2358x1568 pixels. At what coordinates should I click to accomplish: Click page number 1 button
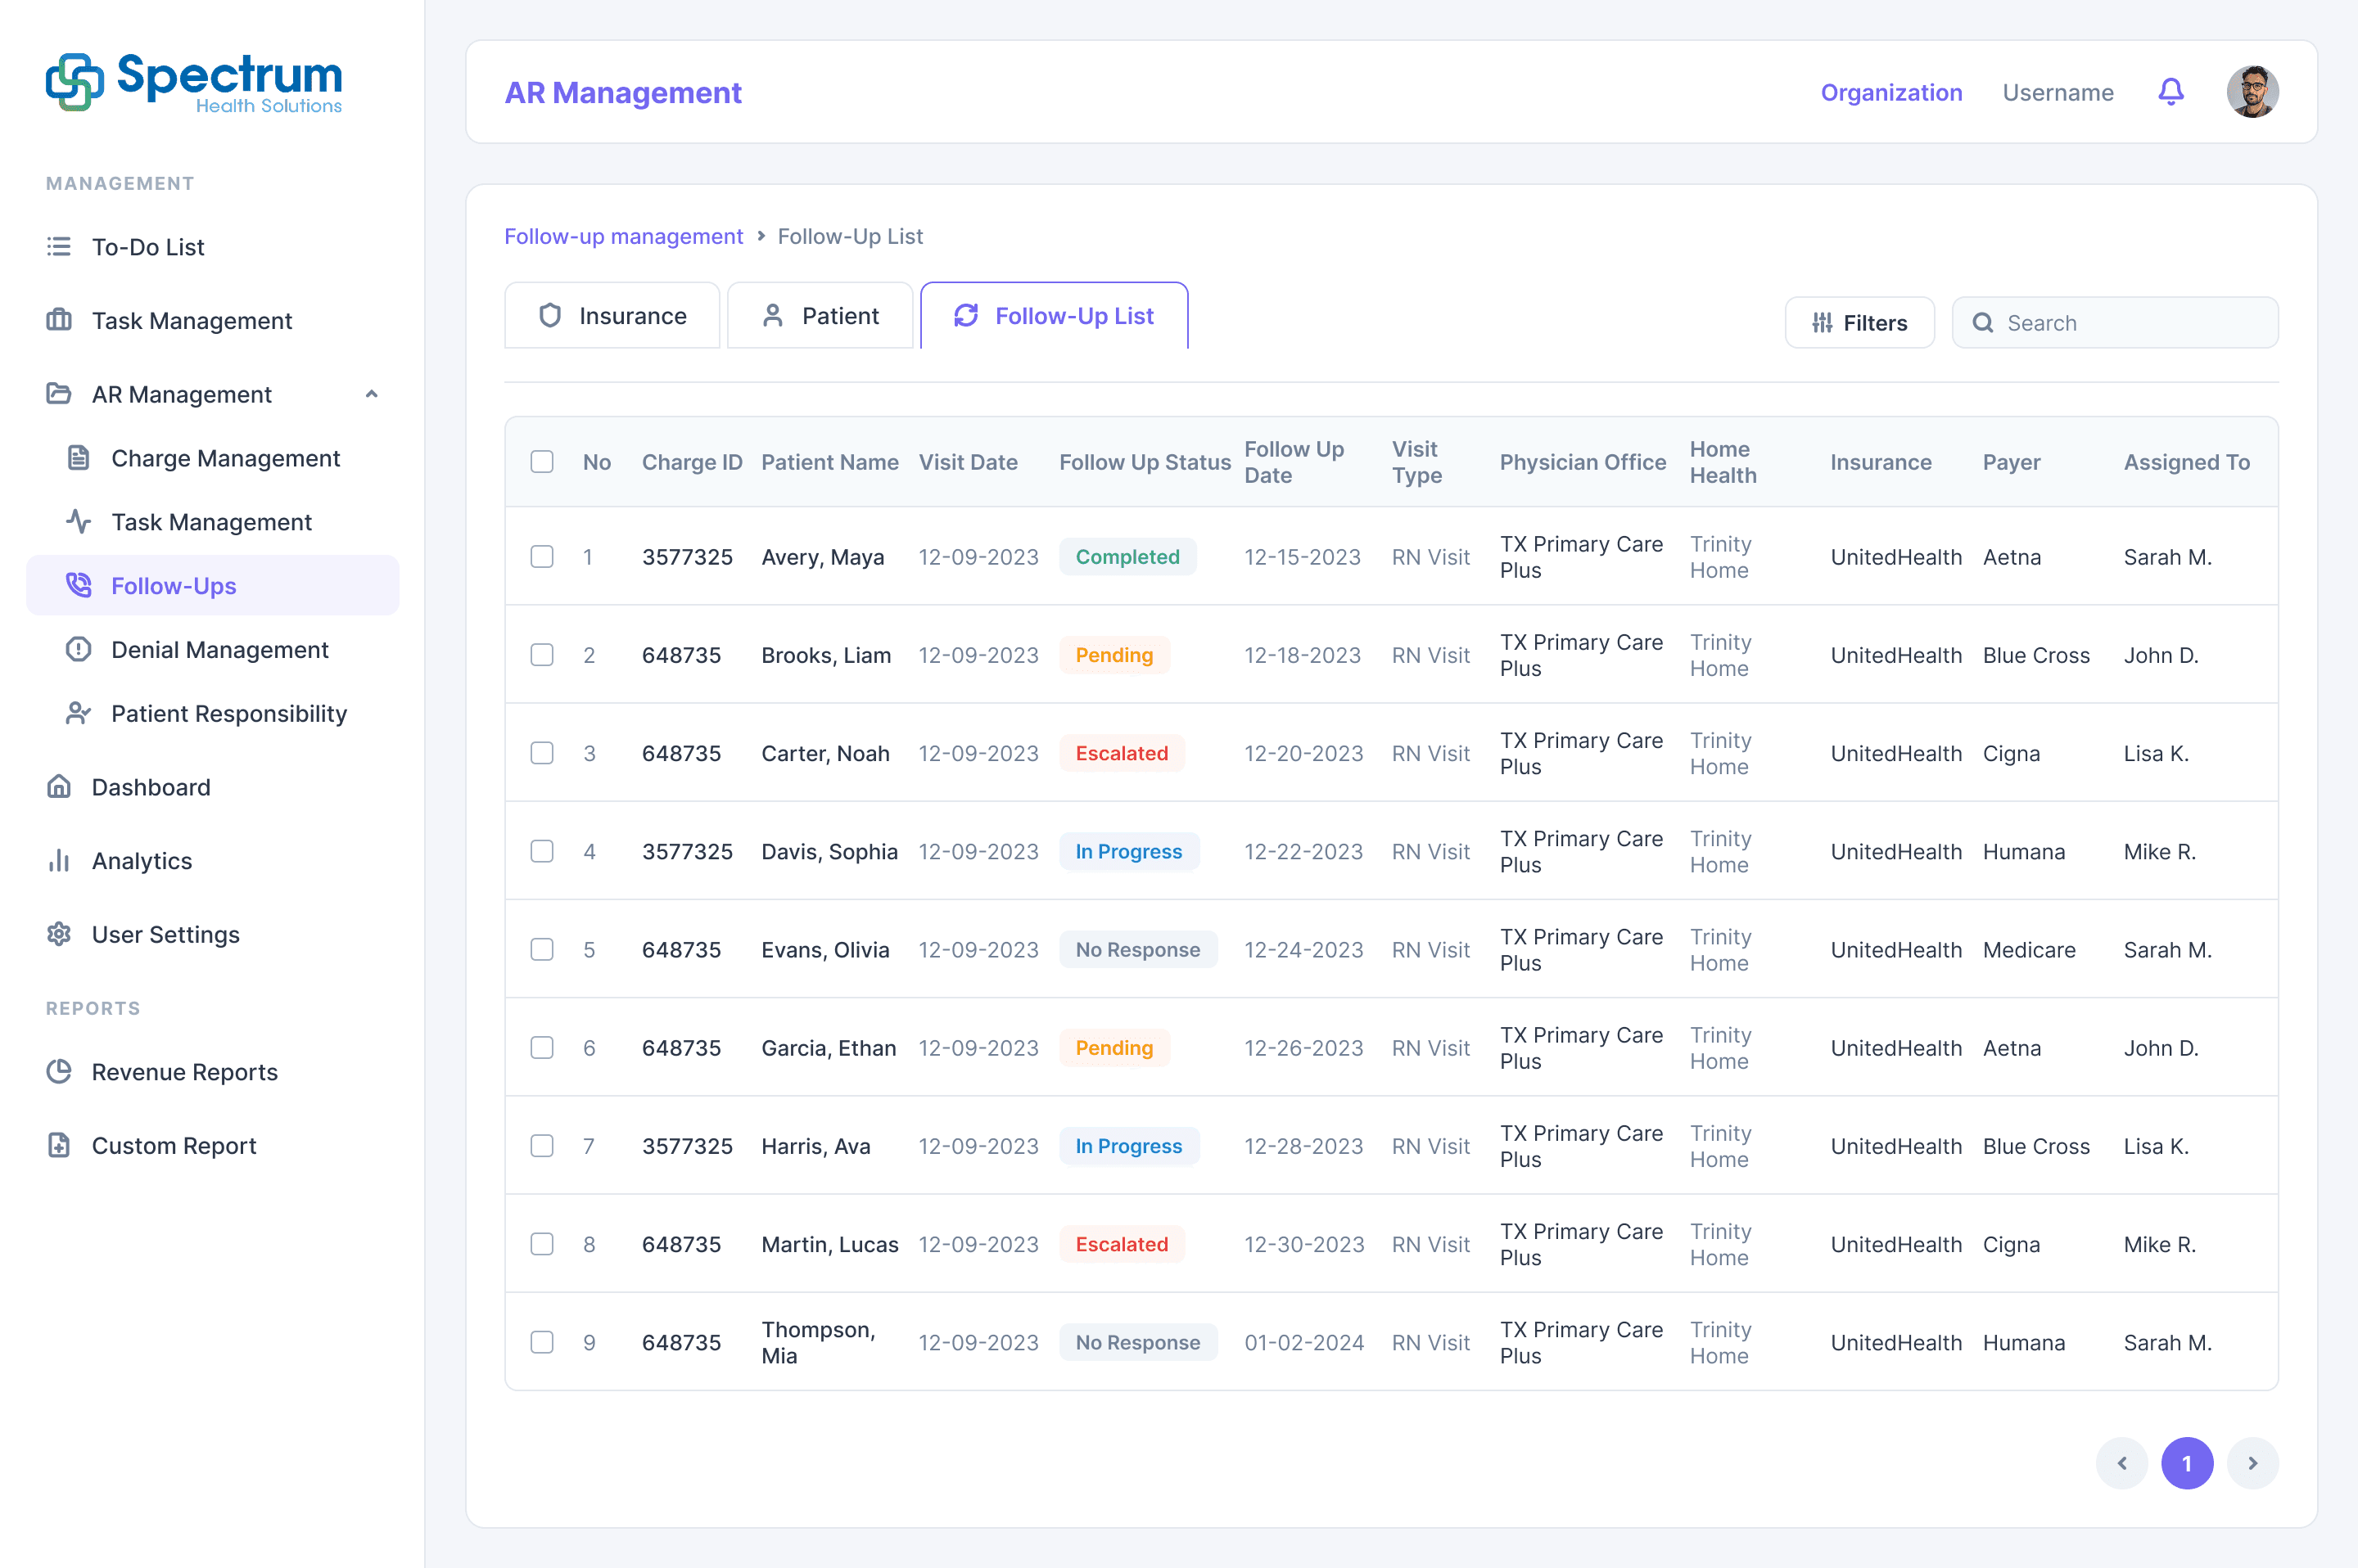[x=2187, y=1463]
